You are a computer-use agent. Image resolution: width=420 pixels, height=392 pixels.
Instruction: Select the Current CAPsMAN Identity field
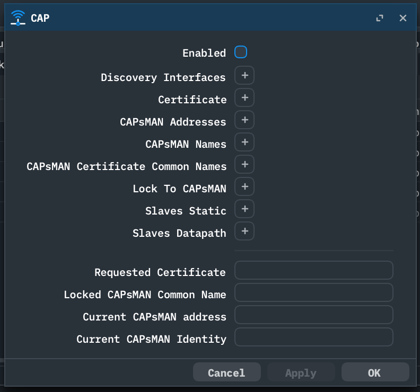pyautogui.click(x=314, y=337)
